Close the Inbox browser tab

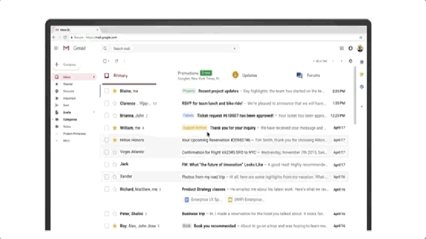[97, 30]
